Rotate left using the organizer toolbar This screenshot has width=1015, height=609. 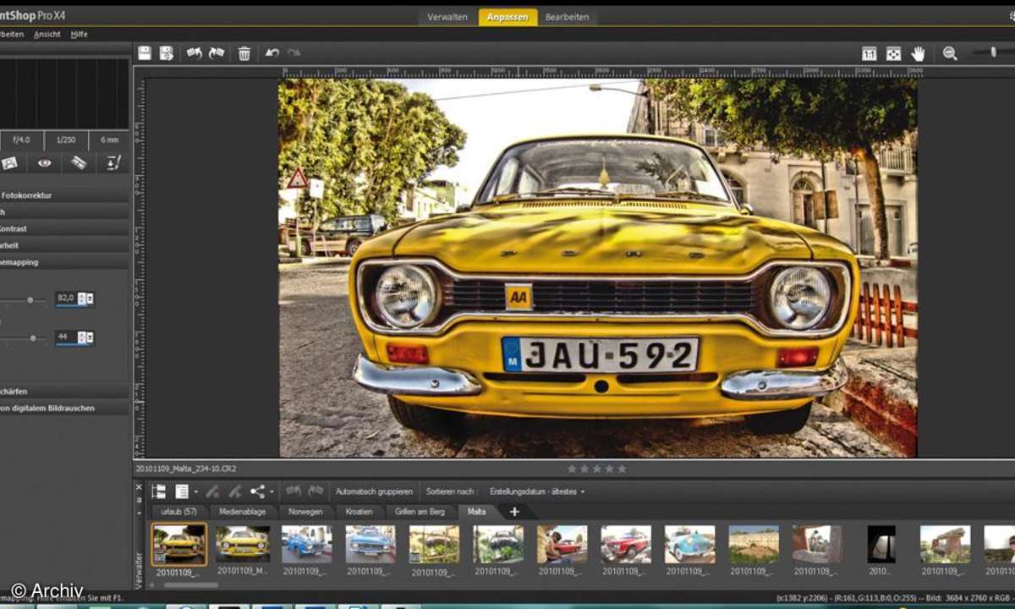coord(294,491)
